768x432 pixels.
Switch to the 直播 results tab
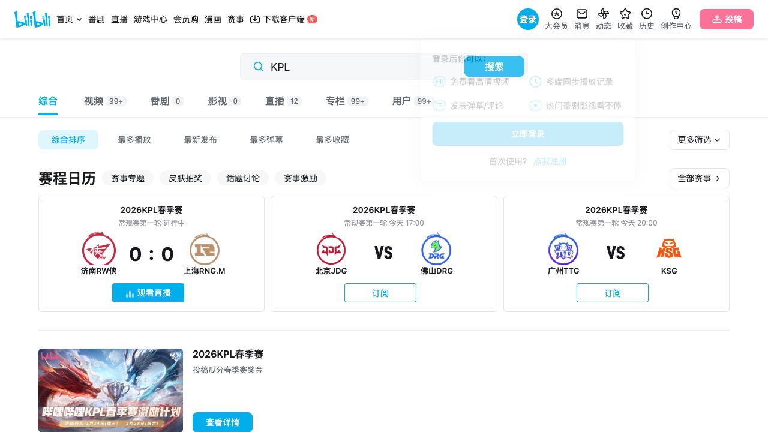(x=275, y=101)
